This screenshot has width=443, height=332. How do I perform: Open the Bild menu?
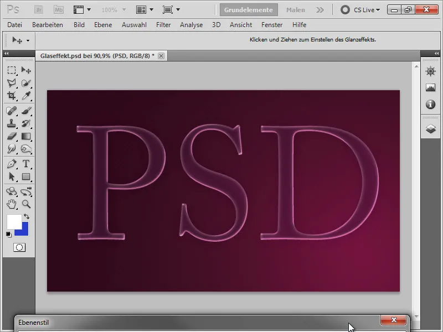click(x=79, y=25)
